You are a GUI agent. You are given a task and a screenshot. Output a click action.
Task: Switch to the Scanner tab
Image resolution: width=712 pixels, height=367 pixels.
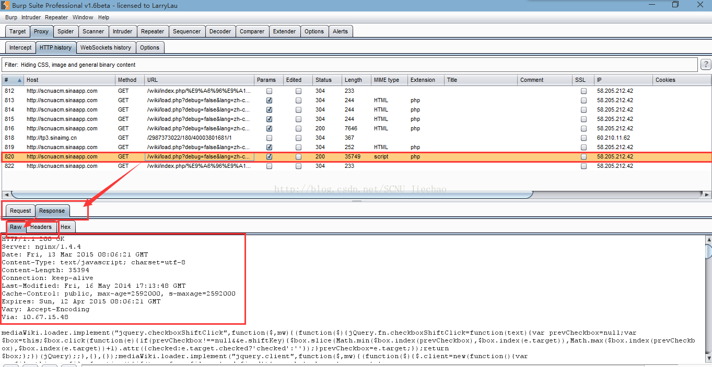(x=94, y=31)
